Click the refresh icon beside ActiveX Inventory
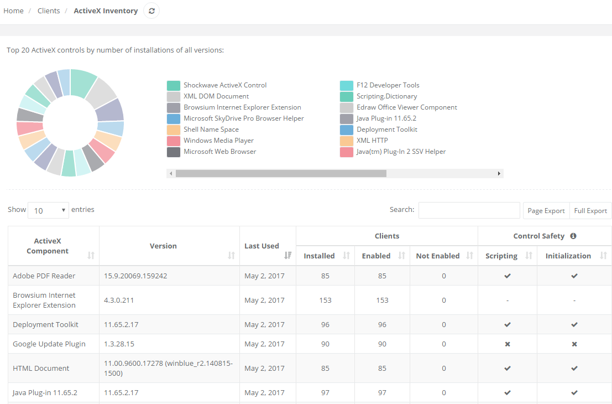This screenshot has width=612, height=404. coord(151,11)
